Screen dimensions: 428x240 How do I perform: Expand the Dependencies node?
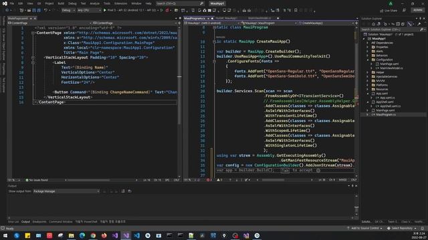pos(367,43)
